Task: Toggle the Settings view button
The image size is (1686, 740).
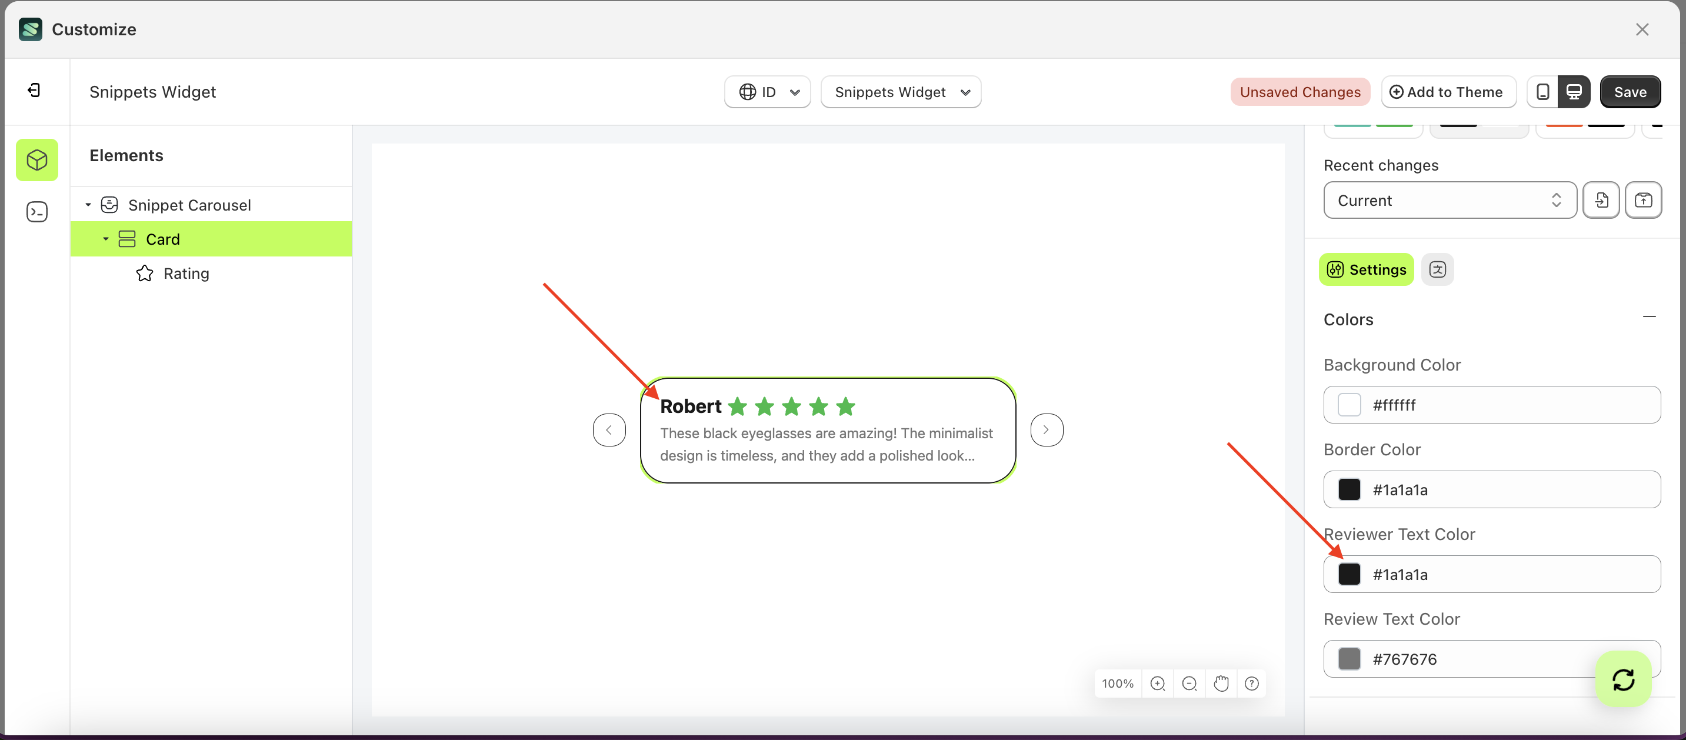Action: 1366,269
